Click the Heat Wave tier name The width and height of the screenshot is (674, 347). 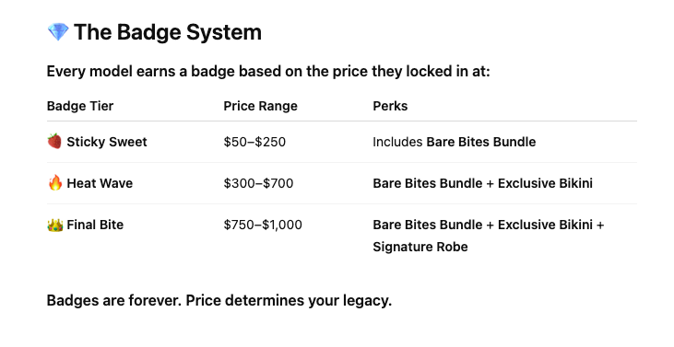pyautogui.click(x=100, y=183)
